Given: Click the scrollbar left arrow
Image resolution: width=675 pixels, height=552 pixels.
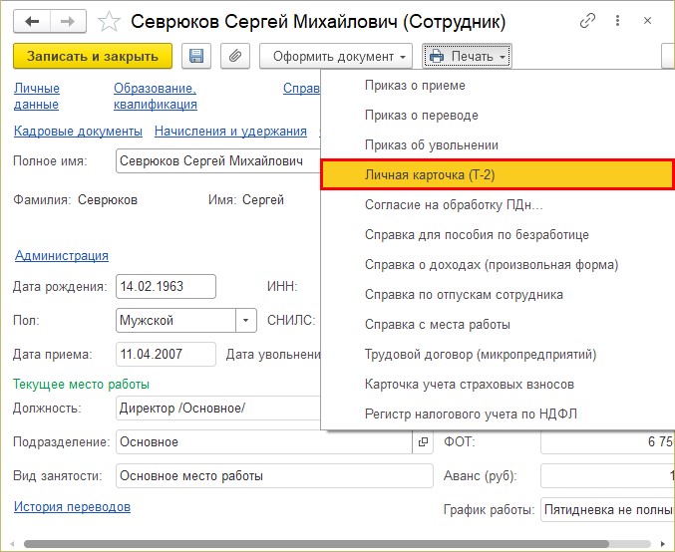Looking at the screenshot, I should tap(12, 544).
